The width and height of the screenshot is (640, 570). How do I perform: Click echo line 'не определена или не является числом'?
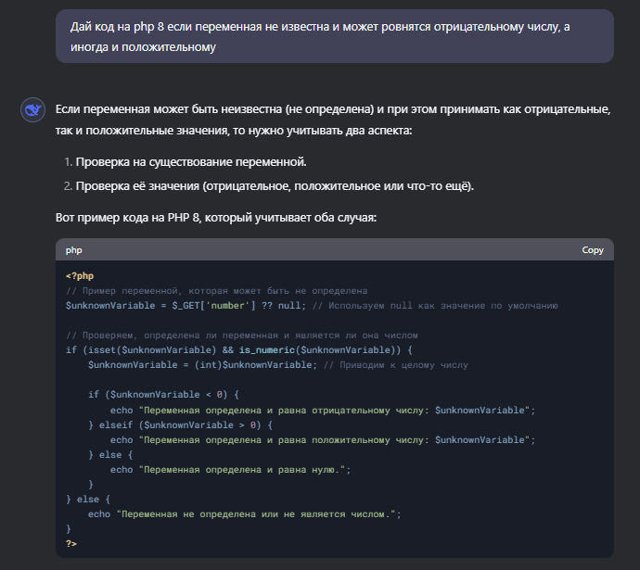click(x=245, y=514)
